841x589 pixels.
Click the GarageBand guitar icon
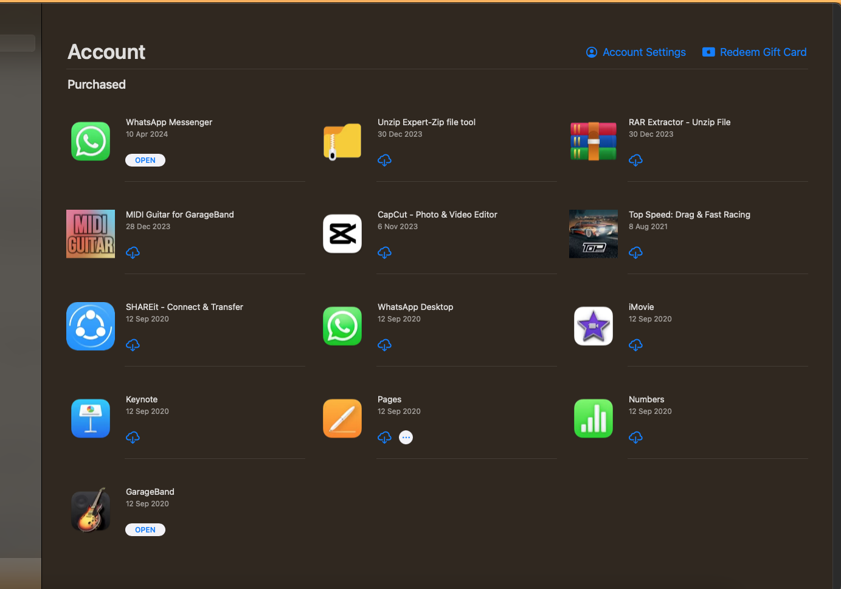click(x=91, y=511)
